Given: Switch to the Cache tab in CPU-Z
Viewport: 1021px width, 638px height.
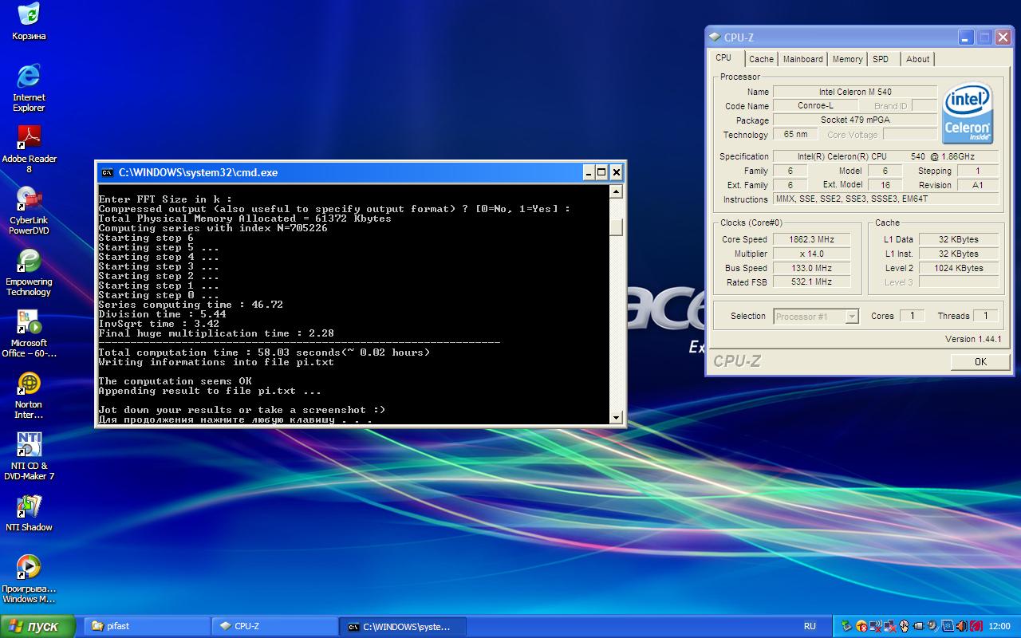Looking at the screenshot, I should click(761, 59).
